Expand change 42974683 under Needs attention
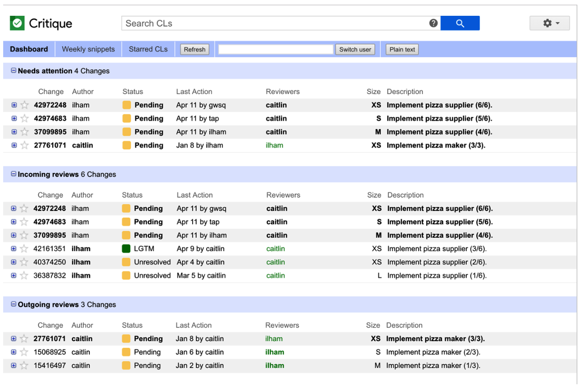This screenshot has height=391, width=585. 14,118
